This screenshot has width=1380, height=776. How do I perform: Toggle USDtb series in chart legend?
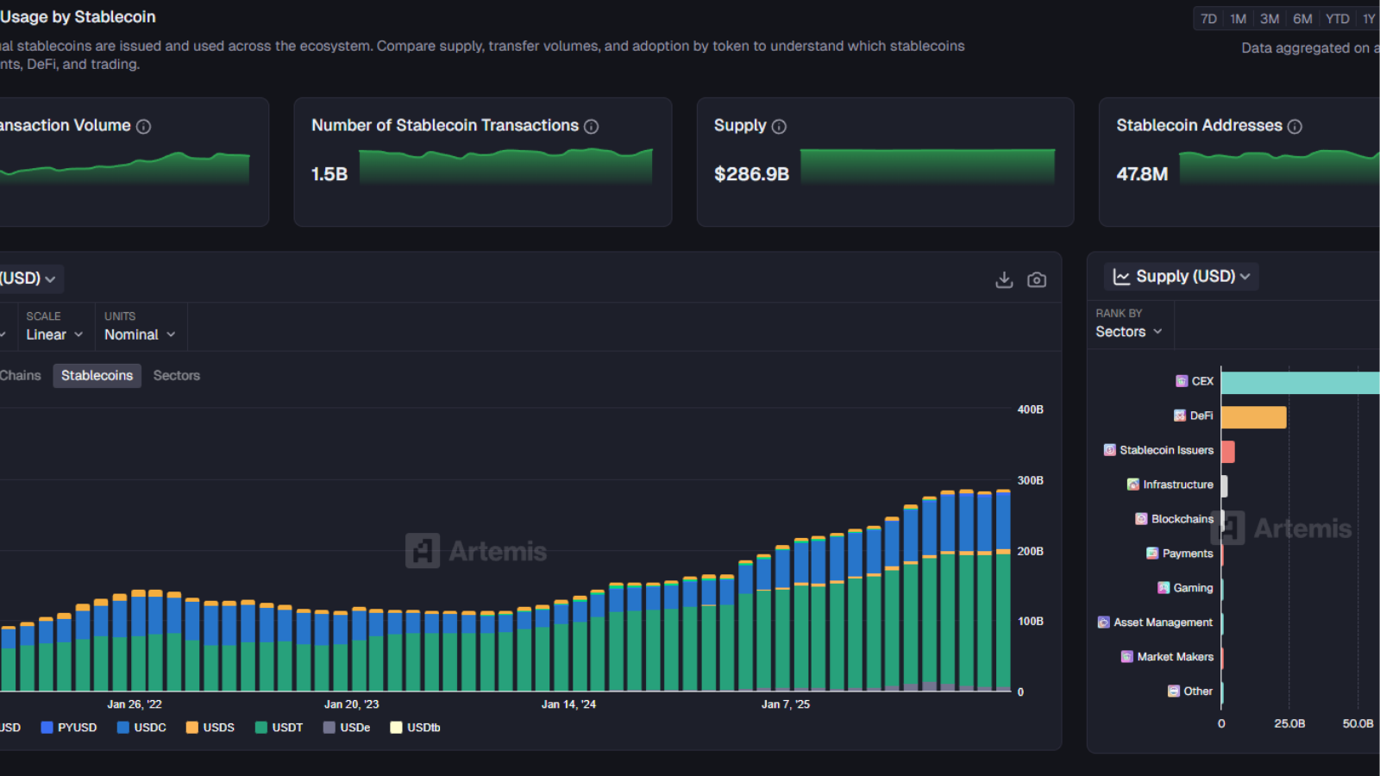[x=416, y=728]
